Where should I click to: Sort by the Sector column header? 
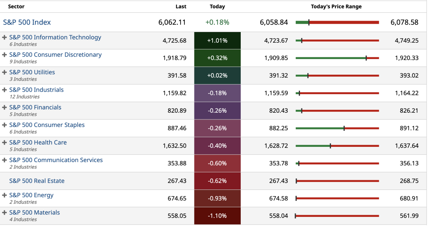(16, 6)
